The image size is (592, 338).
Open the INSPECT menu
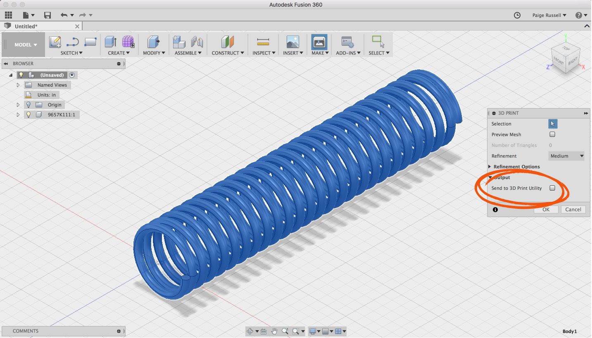click(263, 53)
